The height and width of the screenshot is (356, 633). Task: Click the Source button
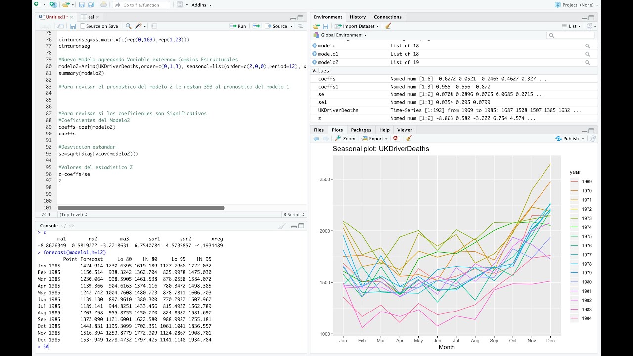pos(276,26)
